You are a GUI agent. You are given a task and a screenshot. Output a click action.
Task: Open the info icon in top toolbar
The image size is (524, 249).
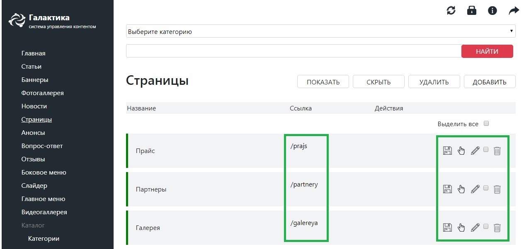click(x=492, y=10)
